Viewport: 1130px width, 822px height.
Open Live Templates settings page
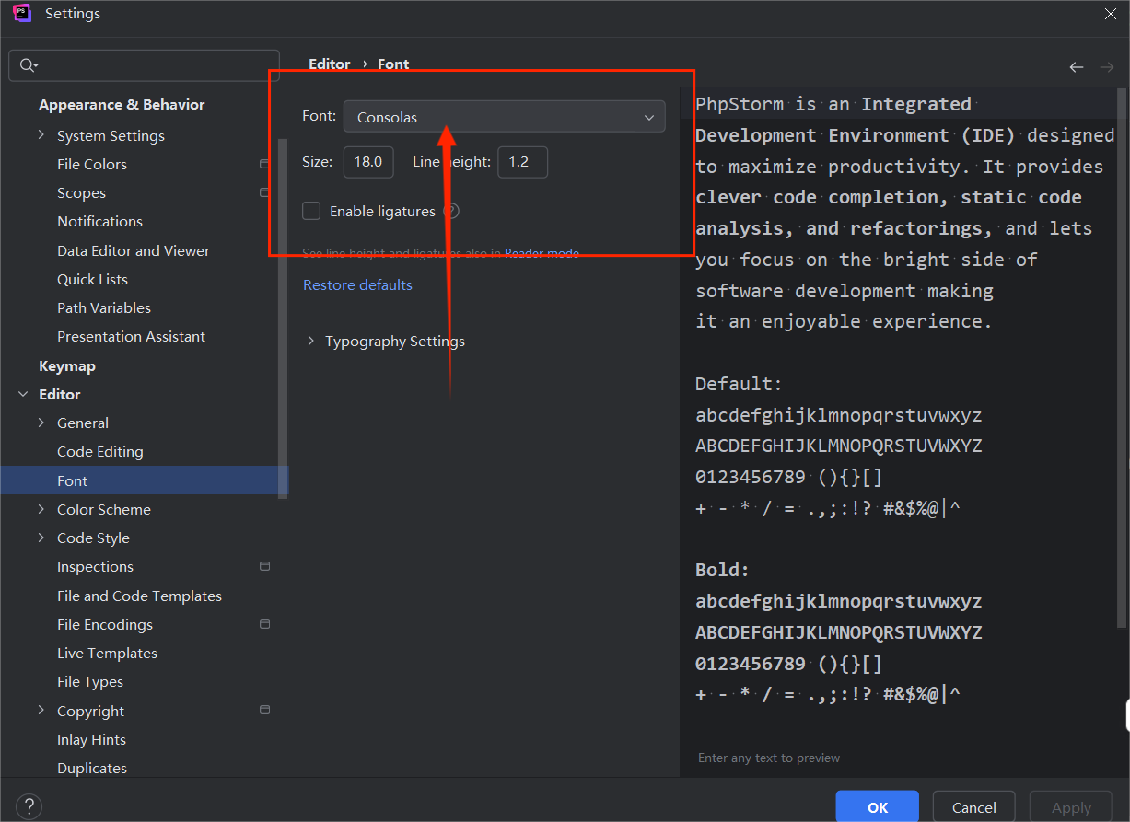(x=107, y=653)
